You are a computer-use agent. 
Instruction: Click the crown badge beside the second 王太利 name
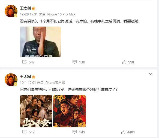(34, 77)
